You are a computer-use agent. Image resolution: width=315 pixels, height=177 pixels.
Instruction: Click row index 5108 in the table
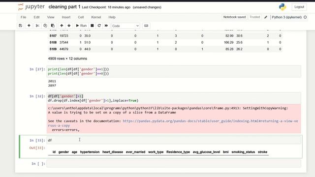point(53,42)
